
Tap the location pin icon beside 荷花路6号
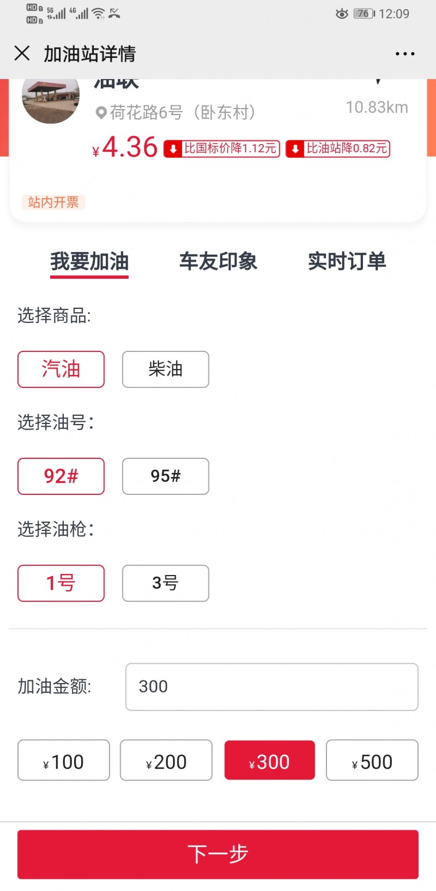(101, 113)
